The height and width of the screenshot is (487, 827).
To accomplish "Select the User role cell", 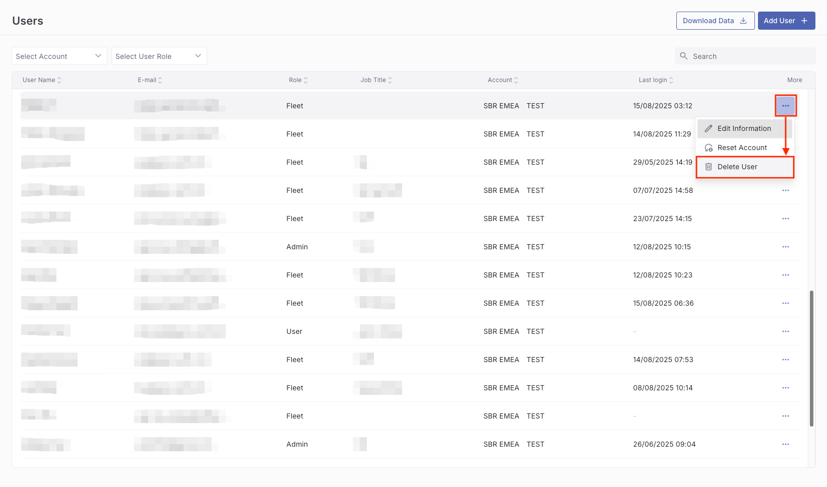I will coord(294,331).
